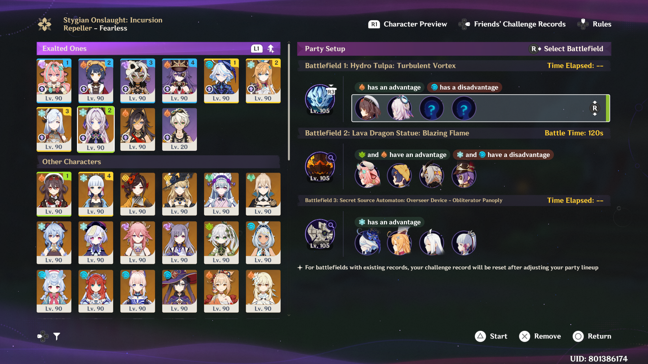This screenshot has height=364, width=648.
Task: Open Friends' Challenge Records
Action: [512, 24]
